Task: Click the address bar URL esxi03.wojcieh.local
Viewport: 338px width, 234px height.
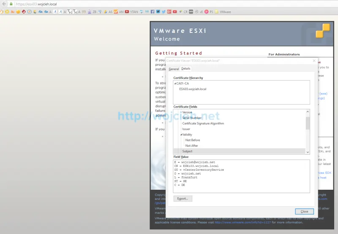Action: tap(36, 4)
